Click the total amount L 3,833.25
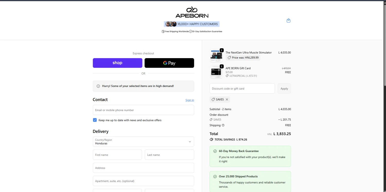386x192 pixels. (x=282, y=134)
